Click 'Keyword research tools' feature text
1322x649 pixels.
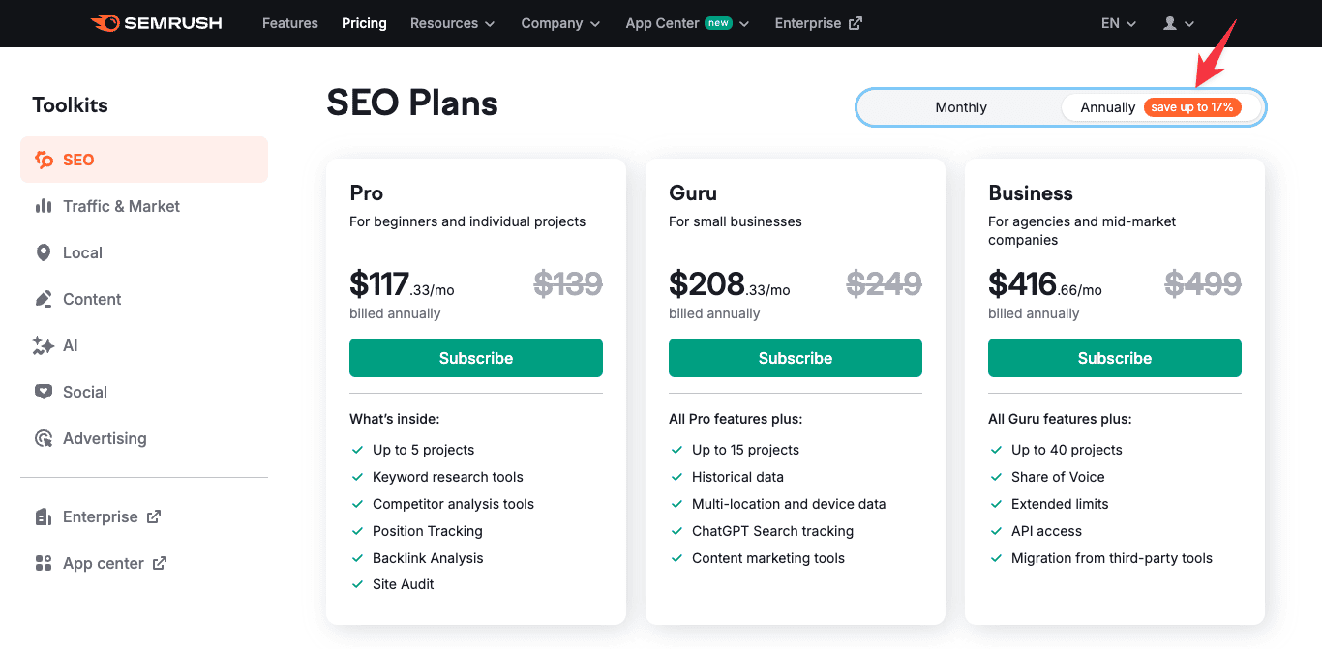448,477
